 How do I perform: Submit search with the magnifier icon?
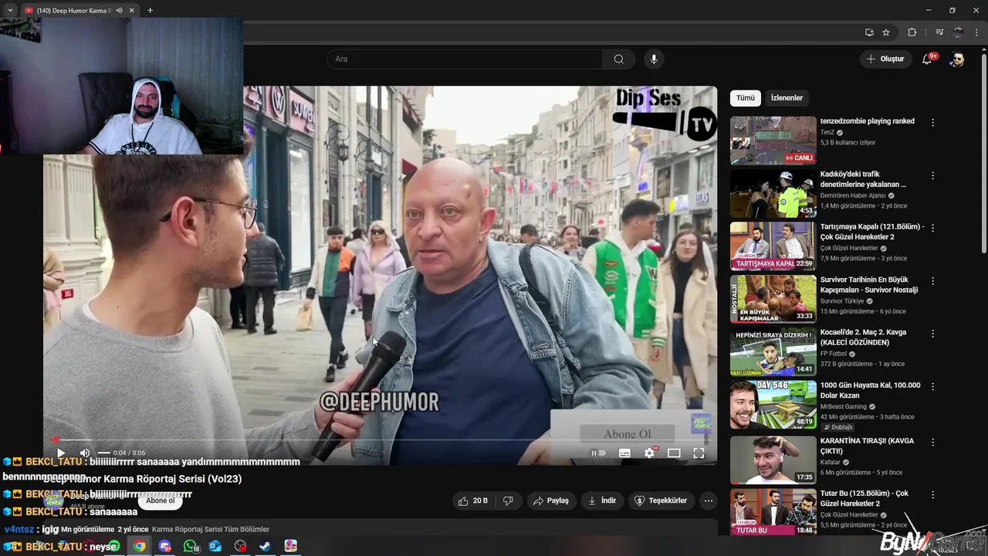(x=619, y=59)
